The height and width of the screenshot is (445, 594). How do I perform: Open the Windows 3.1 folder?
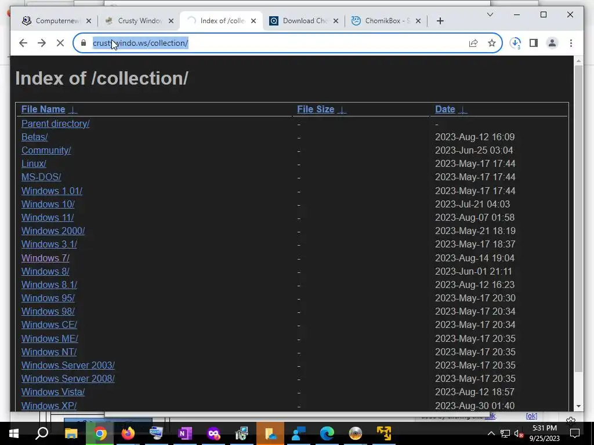[x=49, y=244]
